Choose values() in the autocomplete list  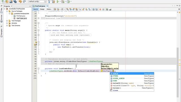point(132,88)
